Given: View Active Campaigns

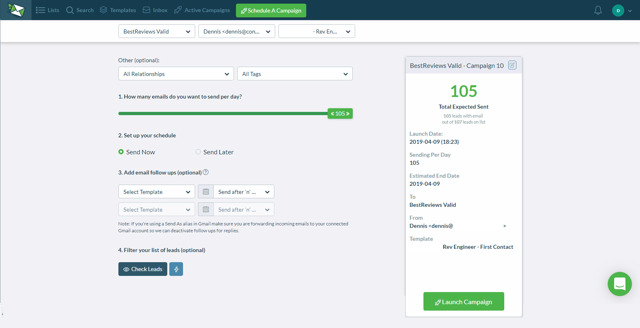Looking at the screenshot, I should (202, 10).
